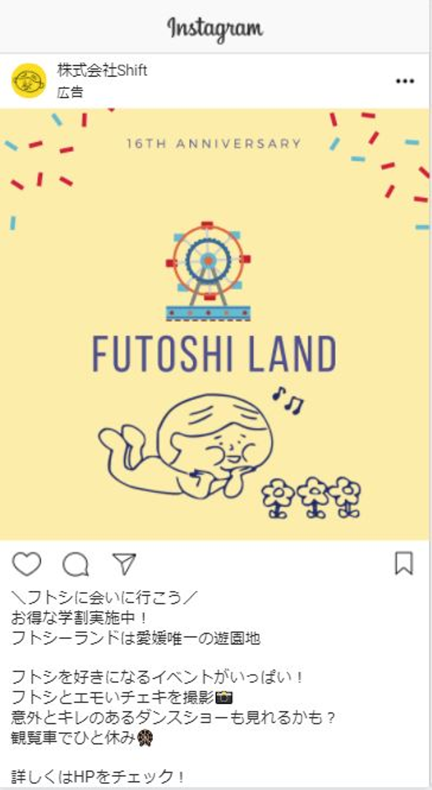
Task: Save the post with the bookmark icon
Action: (404, 563)
